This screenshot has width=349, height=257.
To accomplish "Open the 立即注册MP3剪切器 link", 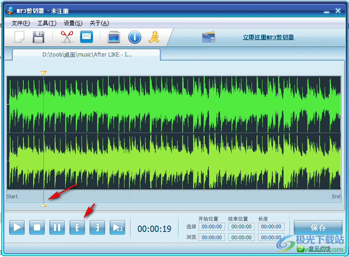I will (x=269, y=37).
